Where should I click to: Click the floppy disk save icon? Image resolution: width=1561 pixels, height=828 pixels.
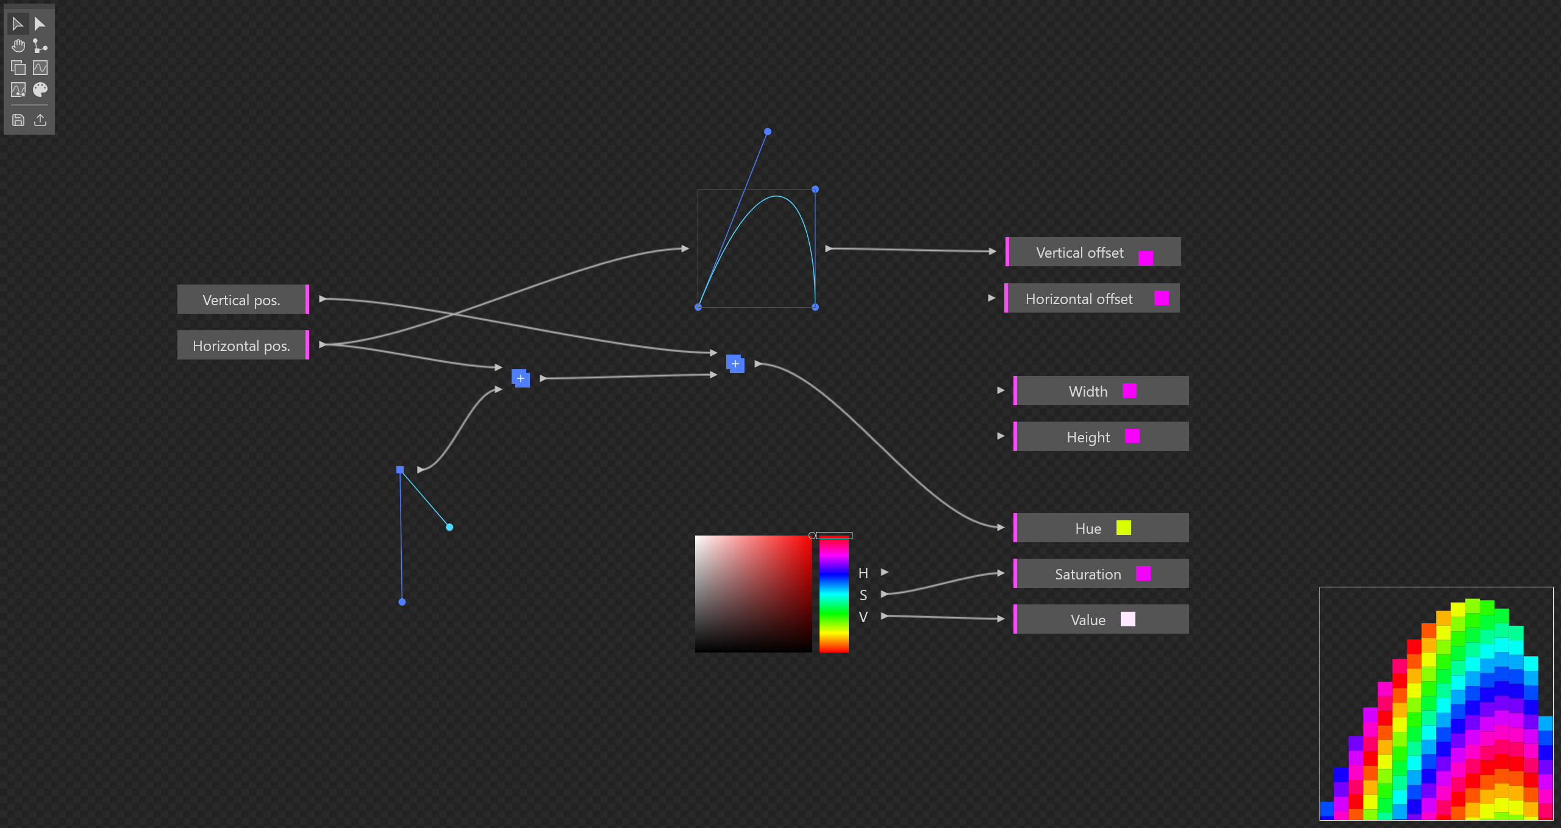pyautogui.click(x=18, y=120)
